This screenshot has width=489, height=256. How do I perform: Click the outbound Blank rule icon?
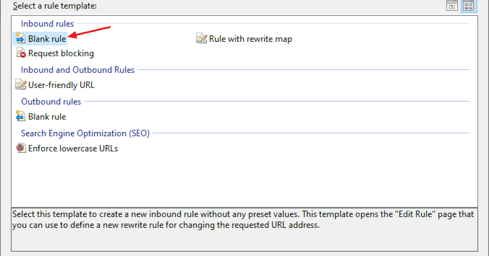(x=20, y=117)
